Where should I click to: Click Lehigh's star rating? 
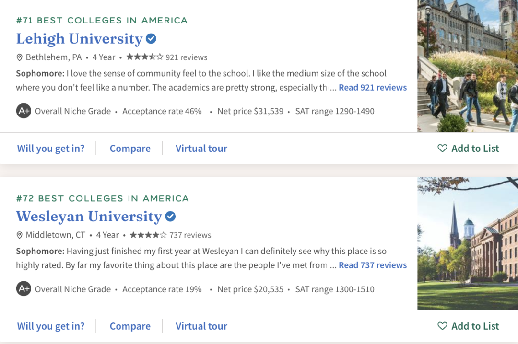pos(144,57)
